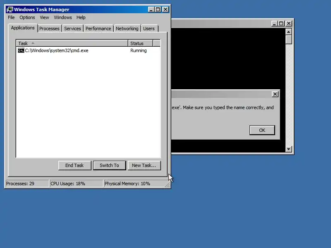Click the CPU Usage: 18% status entry
Screen dimensions: 331x248
pyautogui.click(x=76, y=184)
